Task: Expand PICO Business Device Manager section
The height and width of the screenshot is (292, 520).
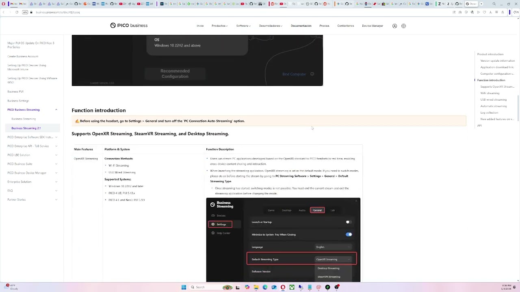Action: 56,173
